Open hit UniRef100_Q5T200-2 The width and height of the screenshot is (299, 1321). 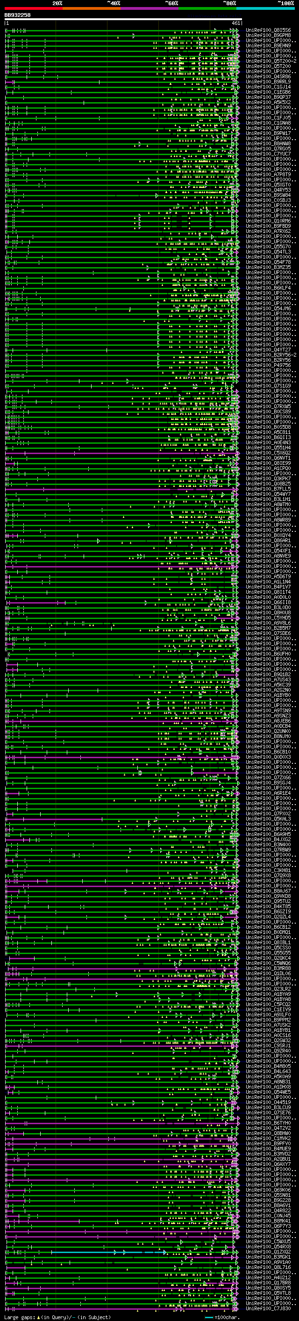click(x=271, y=61)
